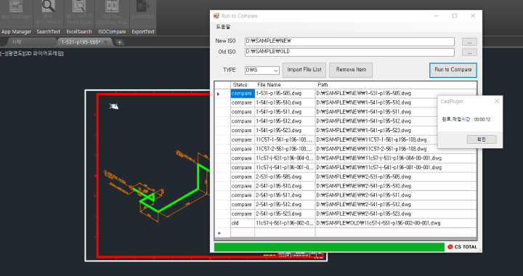Image resolution: width=523 pixels, height=276 pixels.
Task: Click the CS TOTAL logo
Action: pyautogui.click(x=462, y=247)
